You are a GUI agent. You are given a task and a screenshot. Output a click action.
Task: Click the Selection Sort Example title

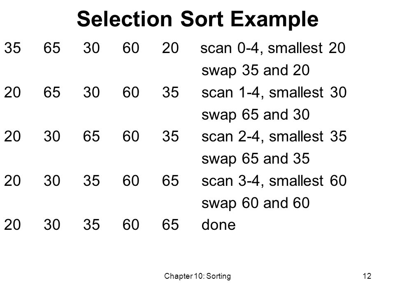pos(197,20)
